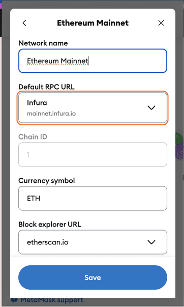
Task: Click the Network name label
Action: click(43, 43)
